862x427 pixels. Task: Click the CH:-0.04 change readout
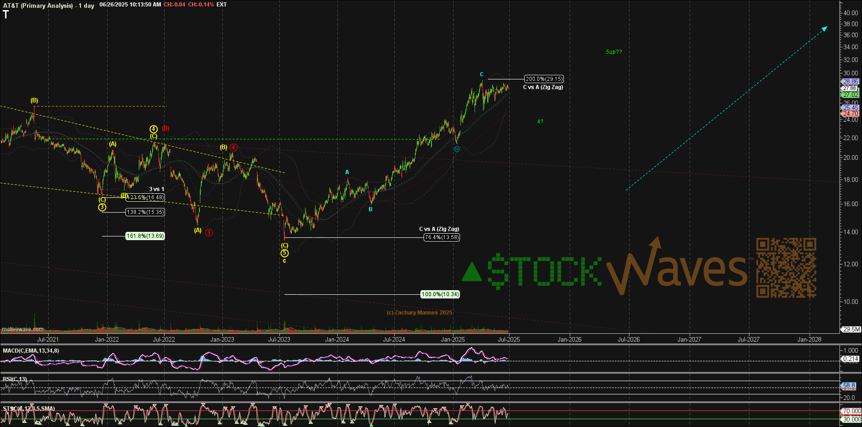[175, 5]
